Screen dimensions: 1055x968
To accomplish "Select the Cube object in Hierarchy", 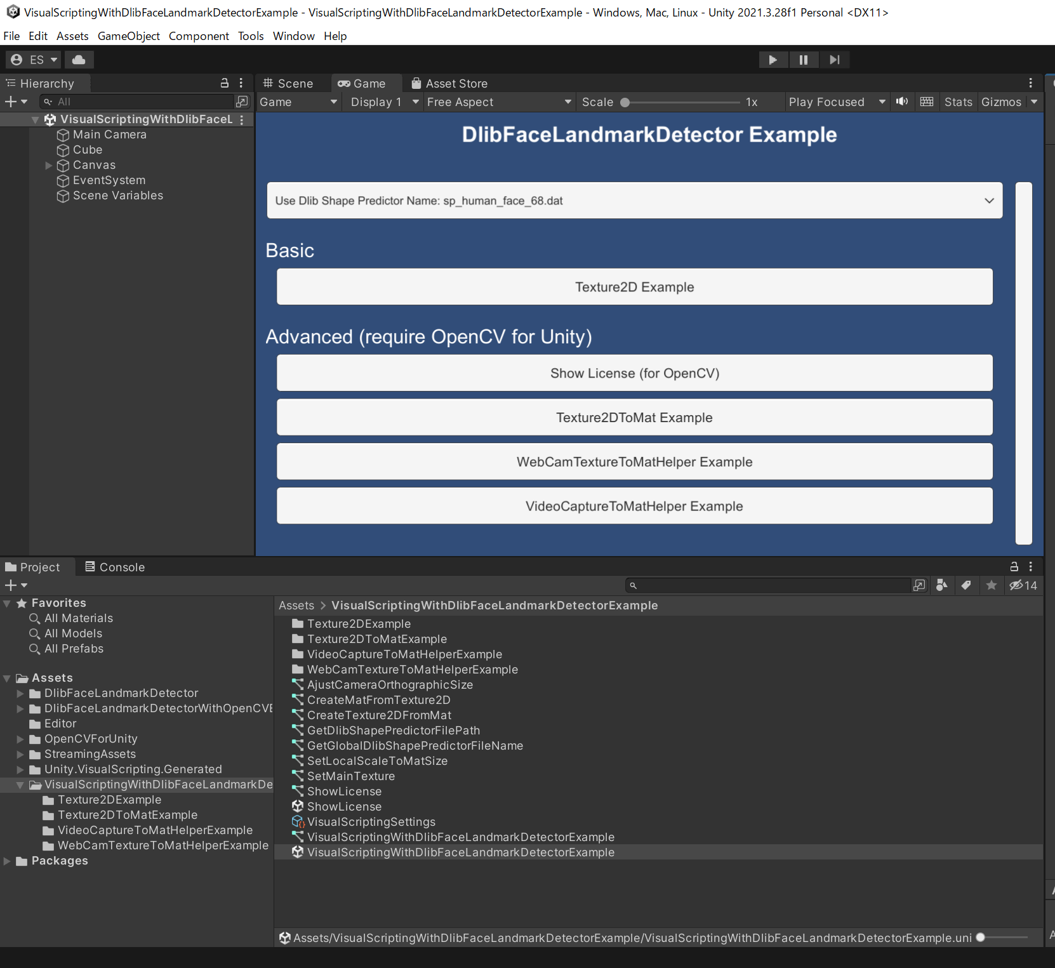I will pos(87,150).
